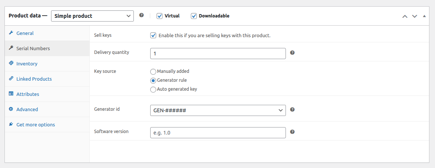435x168 pixels.
Task: Click the Sell keys label
Action: pos(103,35)
